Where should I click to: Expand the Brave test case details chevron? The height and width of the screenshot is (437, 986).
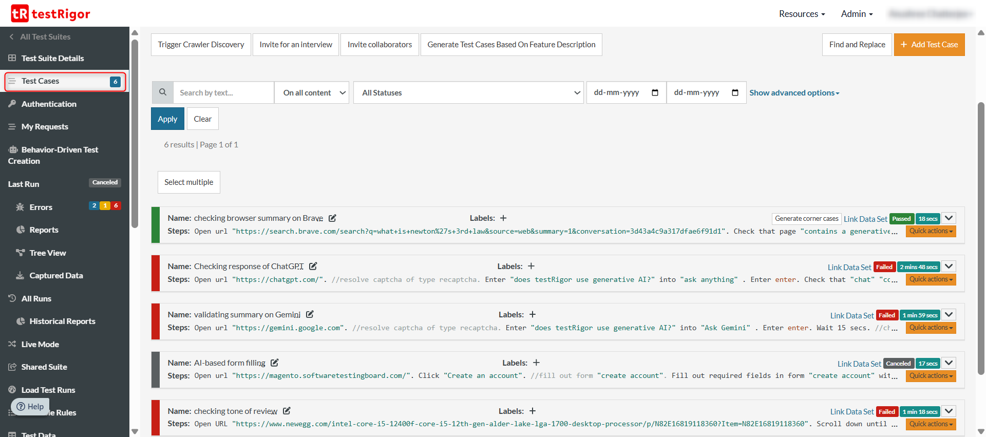tap(949, 218)
